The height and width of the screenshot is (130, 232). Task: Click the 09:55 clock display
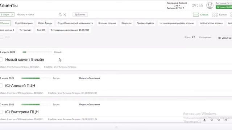tap(197, 6)
